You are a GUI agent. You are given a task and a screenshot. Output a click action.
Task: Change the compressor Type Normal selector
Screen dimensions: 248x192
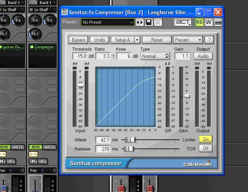(x=155, y=56)
